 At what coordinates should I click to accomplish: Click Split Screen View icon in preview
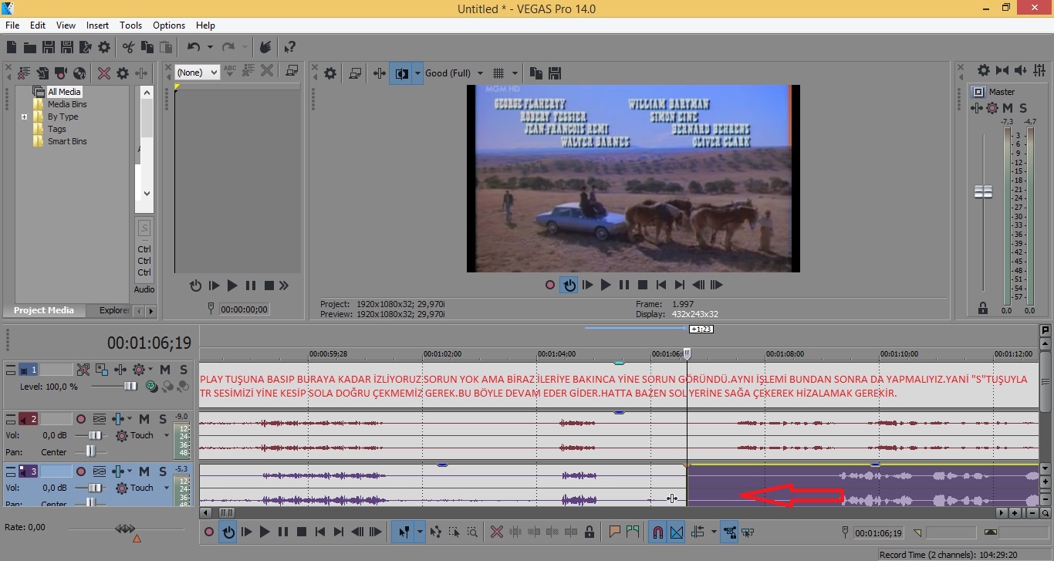[401, 73]
